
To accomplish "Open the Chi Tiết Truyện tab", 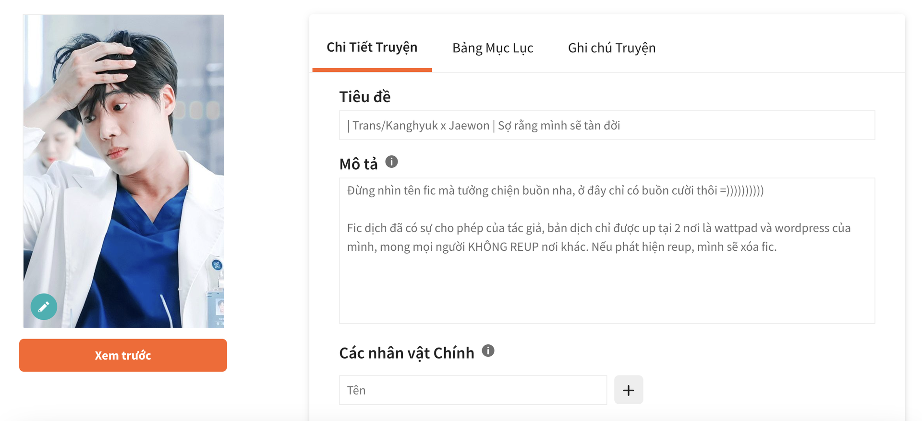I will [x=372, y=47].
